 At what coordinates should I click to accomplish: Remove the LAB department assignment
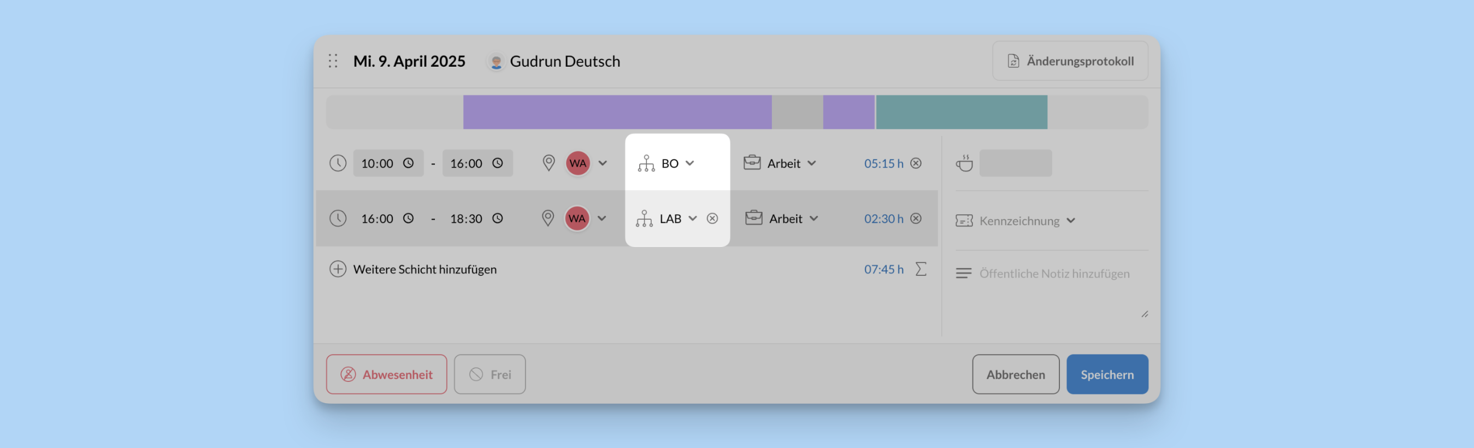[712, 219]
